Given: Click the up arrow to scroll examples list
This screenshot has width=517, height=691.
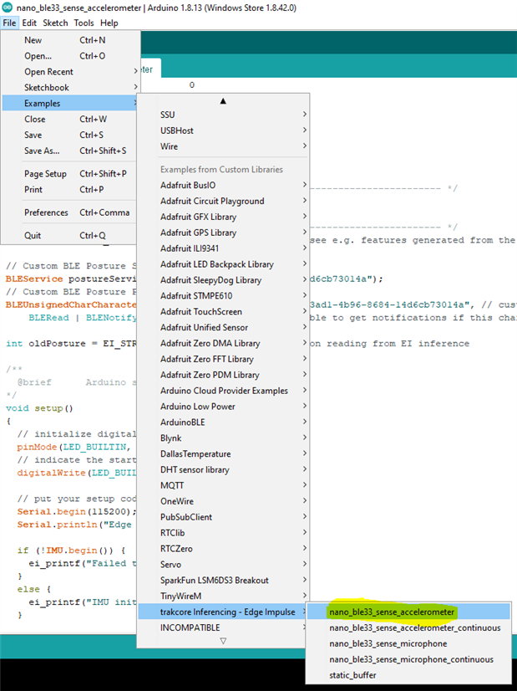Looking at the screenshot, I should pyautogui.click(x=223, y=101).
